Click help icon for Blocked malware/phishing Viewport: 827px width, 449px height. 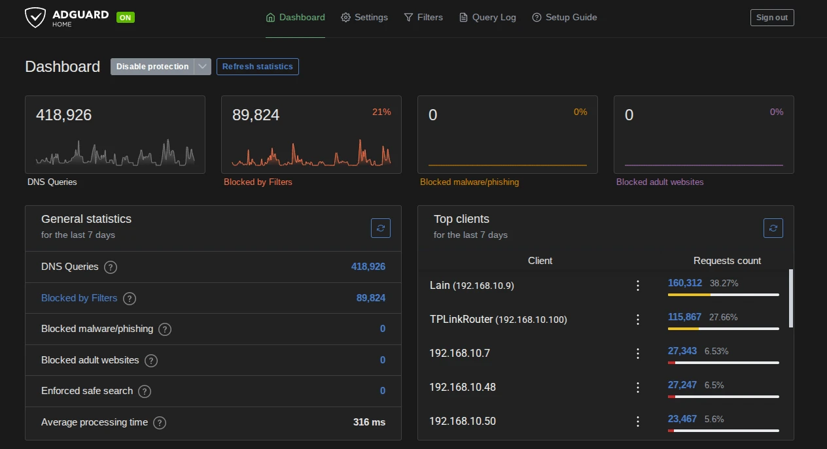165,329
